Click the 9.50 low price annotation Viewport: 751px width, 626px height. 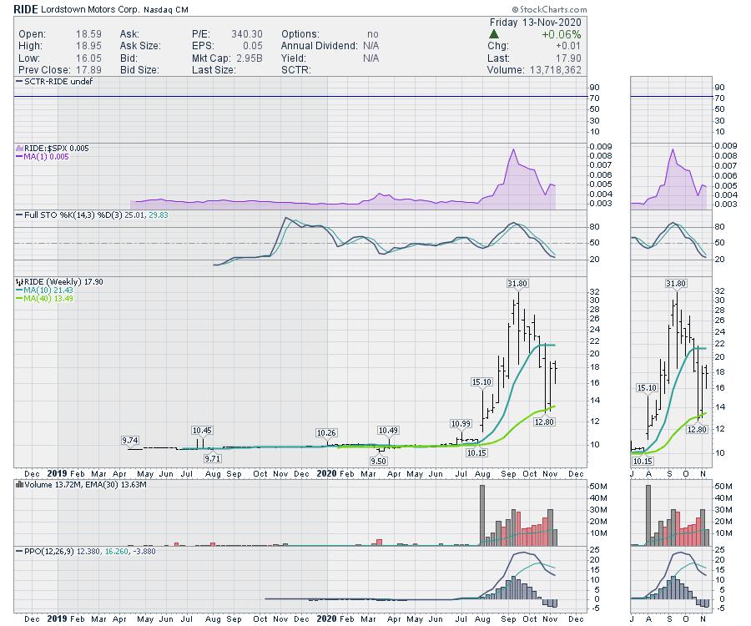pyautogui.click(x=378, y=460)
